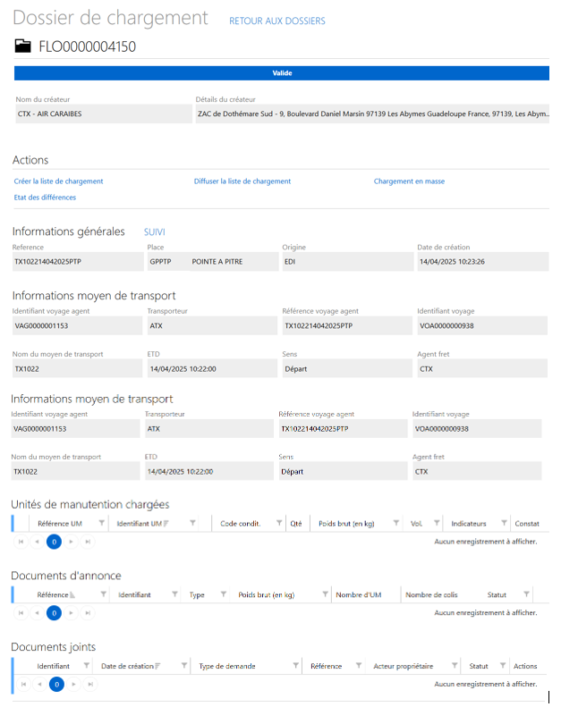This screenshot has width=561, height=707.
Task: Filter the Poids brut column in Unités table
Action: click(397, 523)
